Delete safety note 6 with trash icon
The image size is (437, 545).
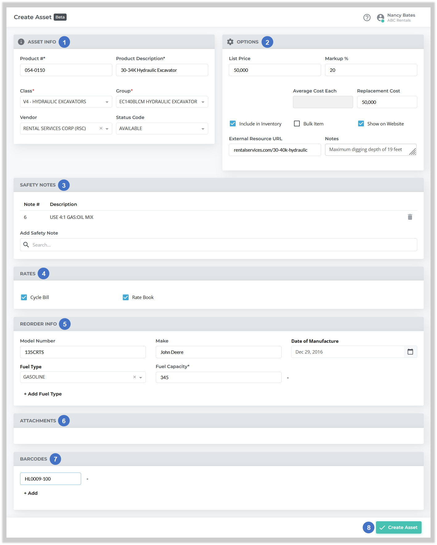click(x=410, y=217)
